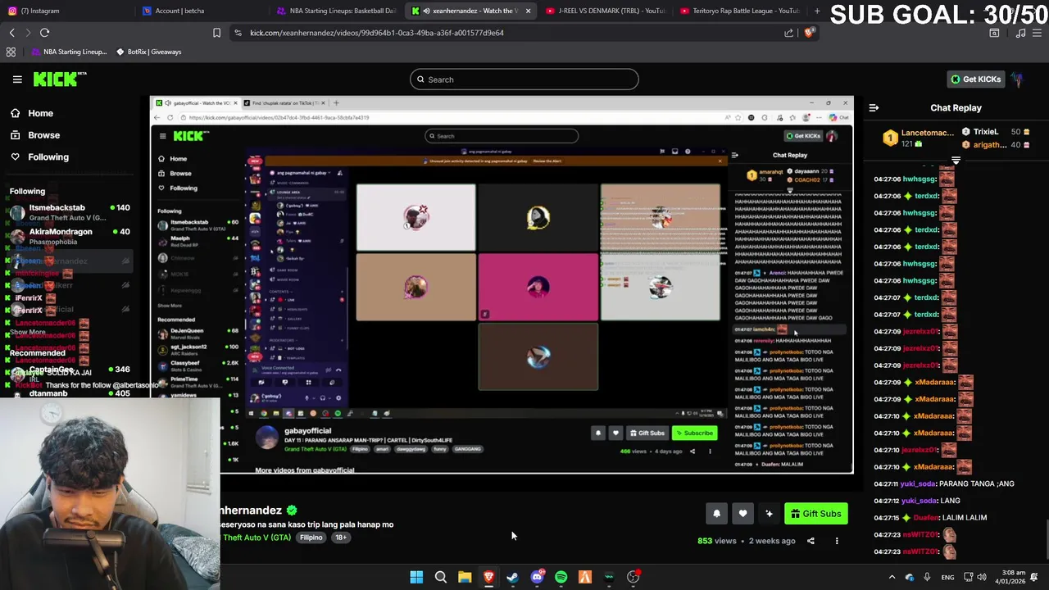Open the Windows Start menu
This screenshot has height=590, width=1049.
pos(416,577)
